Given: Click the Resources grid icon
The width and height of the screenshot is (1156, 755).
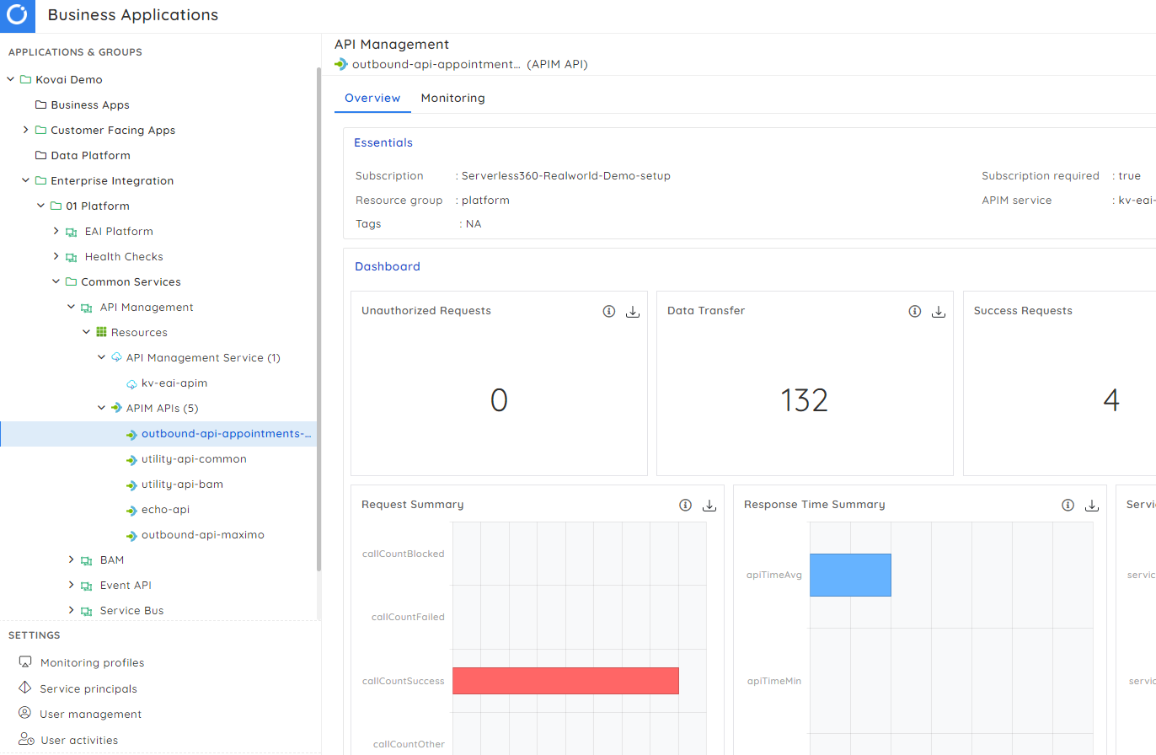Looking at the screenshot, I should [x=101, y=332].
